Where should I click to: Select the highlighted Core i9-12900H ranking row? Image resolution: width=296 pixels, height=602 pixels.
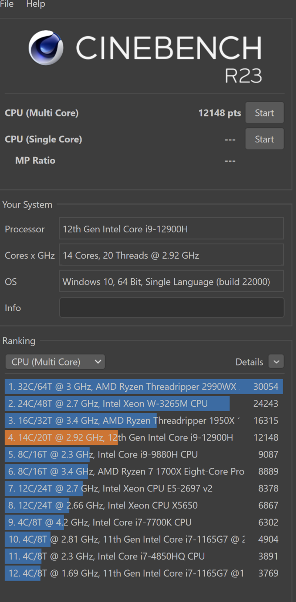point(144,437)
